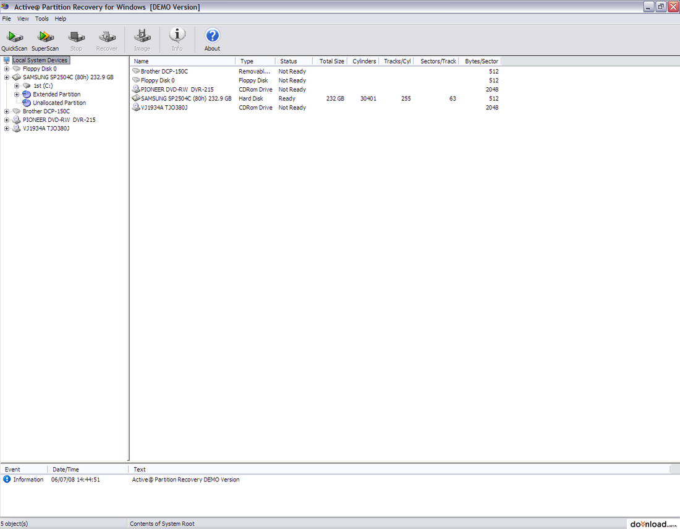The image size is (680, 529).
Task: Click the Unallocated Partition pie icon
Action: (x=27, y=103)
